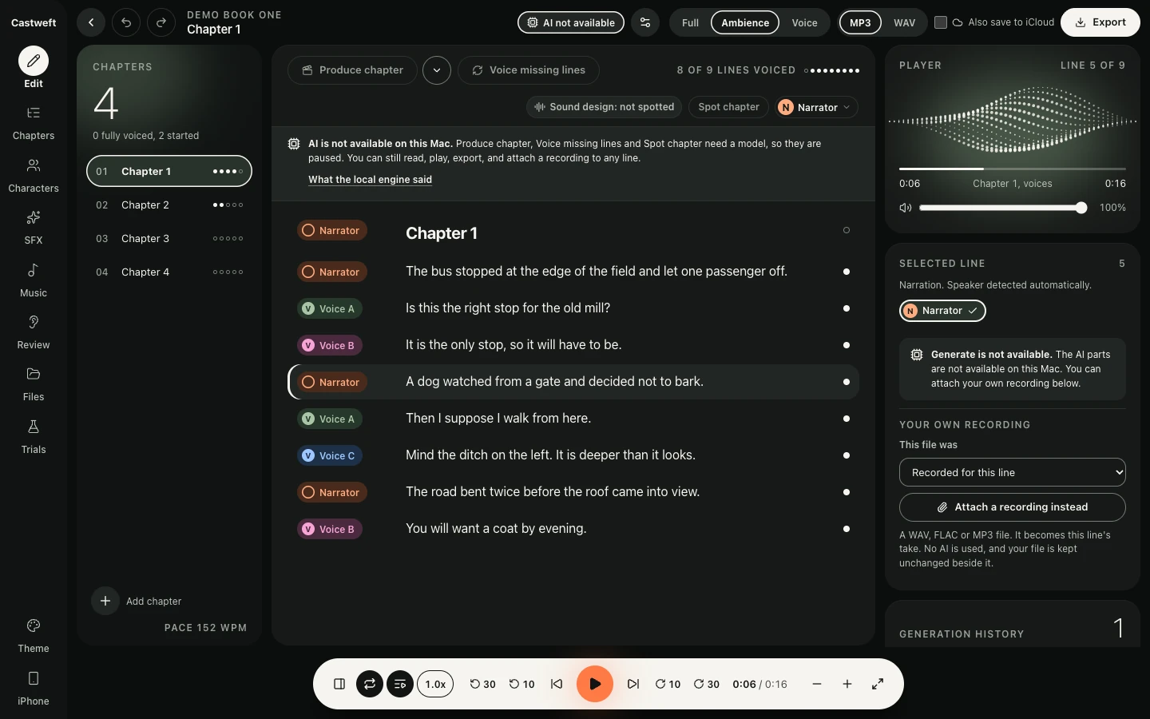Open the What the local engine said link

click(370, 180)
